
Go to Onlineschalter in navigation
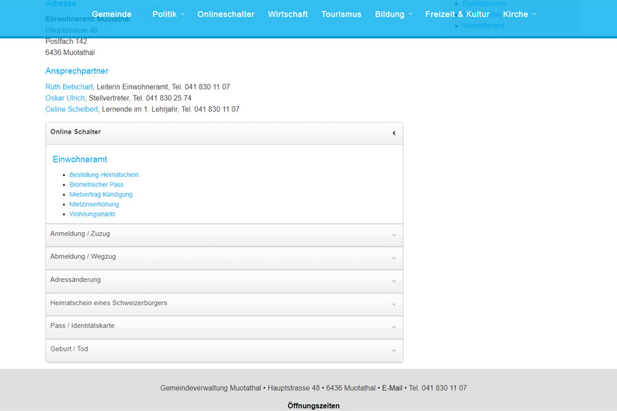pos(226,14)
